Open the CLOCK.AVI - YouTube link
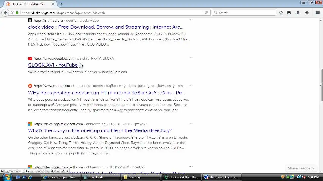 tap(53, 65)
